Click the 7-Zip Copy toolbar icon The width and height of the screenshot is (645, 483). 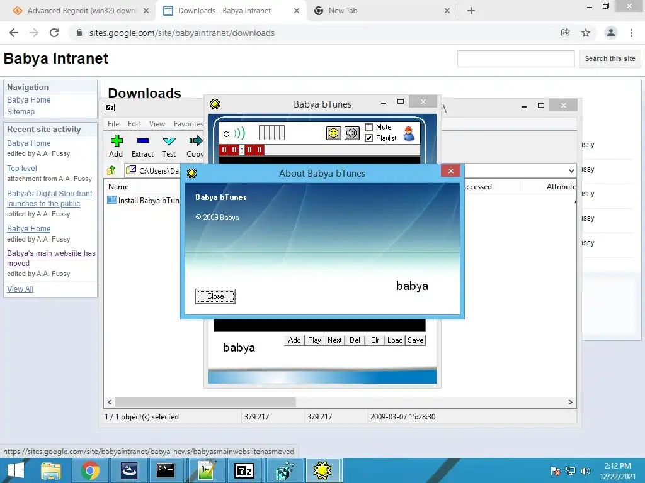click(195, 146)
